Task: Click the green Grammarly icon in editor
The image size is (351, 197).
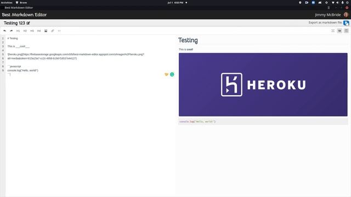Action: tap(172, 74)
